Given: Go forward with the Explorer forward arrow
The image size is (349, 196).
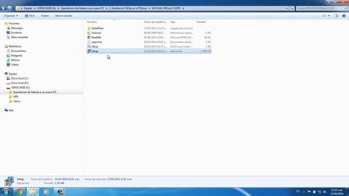Looking at the screenshot, I should click(9, 8).
